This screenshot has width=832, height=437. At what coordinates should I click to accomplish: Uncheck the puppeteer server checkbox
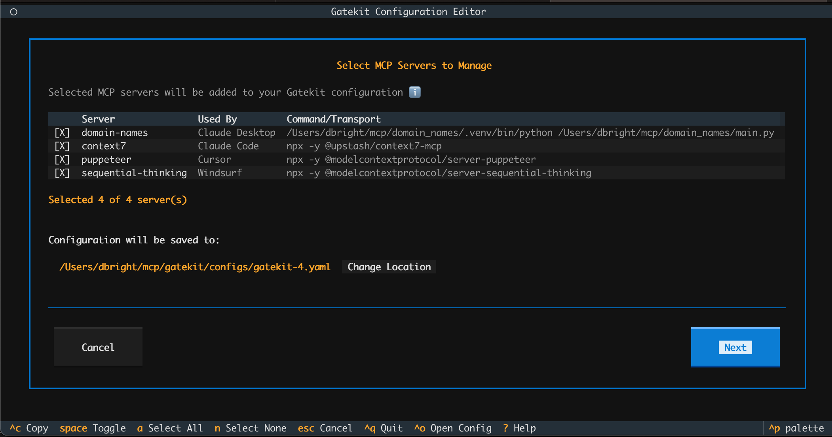(62, 159)
